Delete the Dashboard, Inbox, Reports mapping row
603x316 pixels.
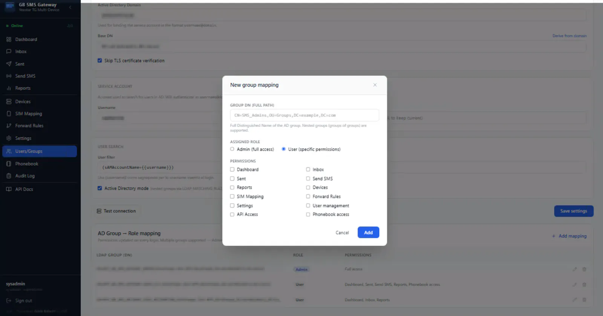(584, 300)
